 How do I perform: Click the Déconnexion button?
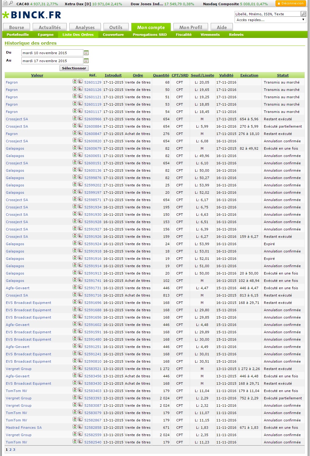[x=290, y=3]
